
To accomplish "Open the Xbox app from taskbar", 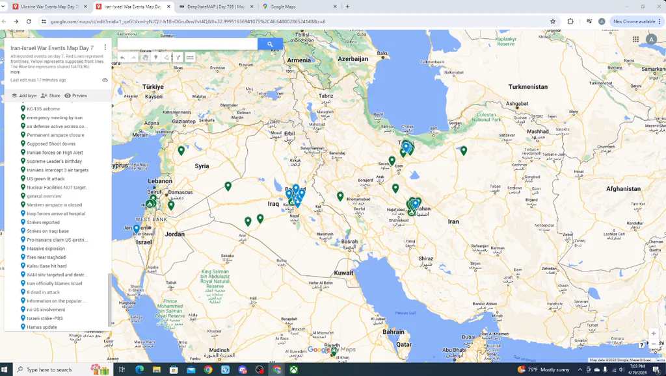I will 293,370.
